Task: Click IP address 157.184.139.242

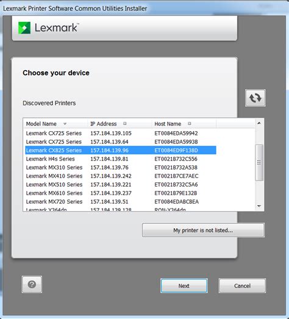Action: 111,176
